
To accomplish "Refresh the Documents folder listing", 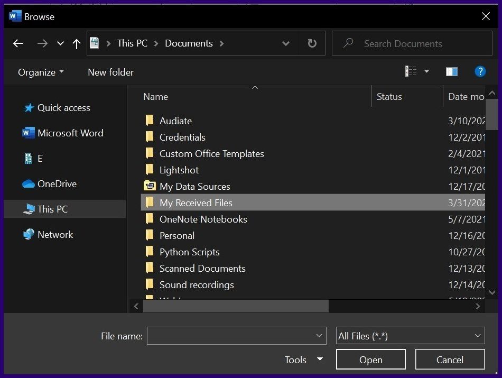I will point(312,43).
